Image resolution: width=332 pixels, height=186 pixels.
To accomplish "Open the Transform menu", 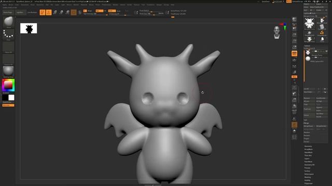I will pyautogui.click(x=150, y=5).
